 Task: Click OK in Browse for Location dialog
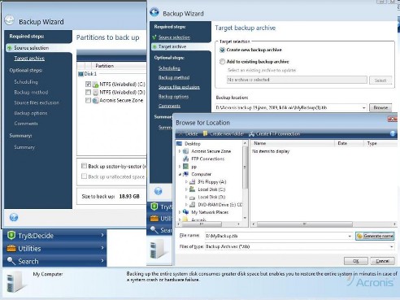click(356, 261)
